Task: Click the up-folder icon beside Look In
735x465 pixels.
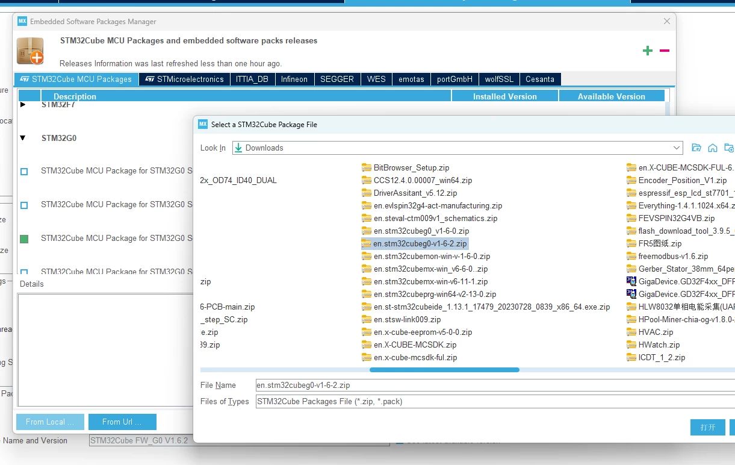Action: point(696,148)
